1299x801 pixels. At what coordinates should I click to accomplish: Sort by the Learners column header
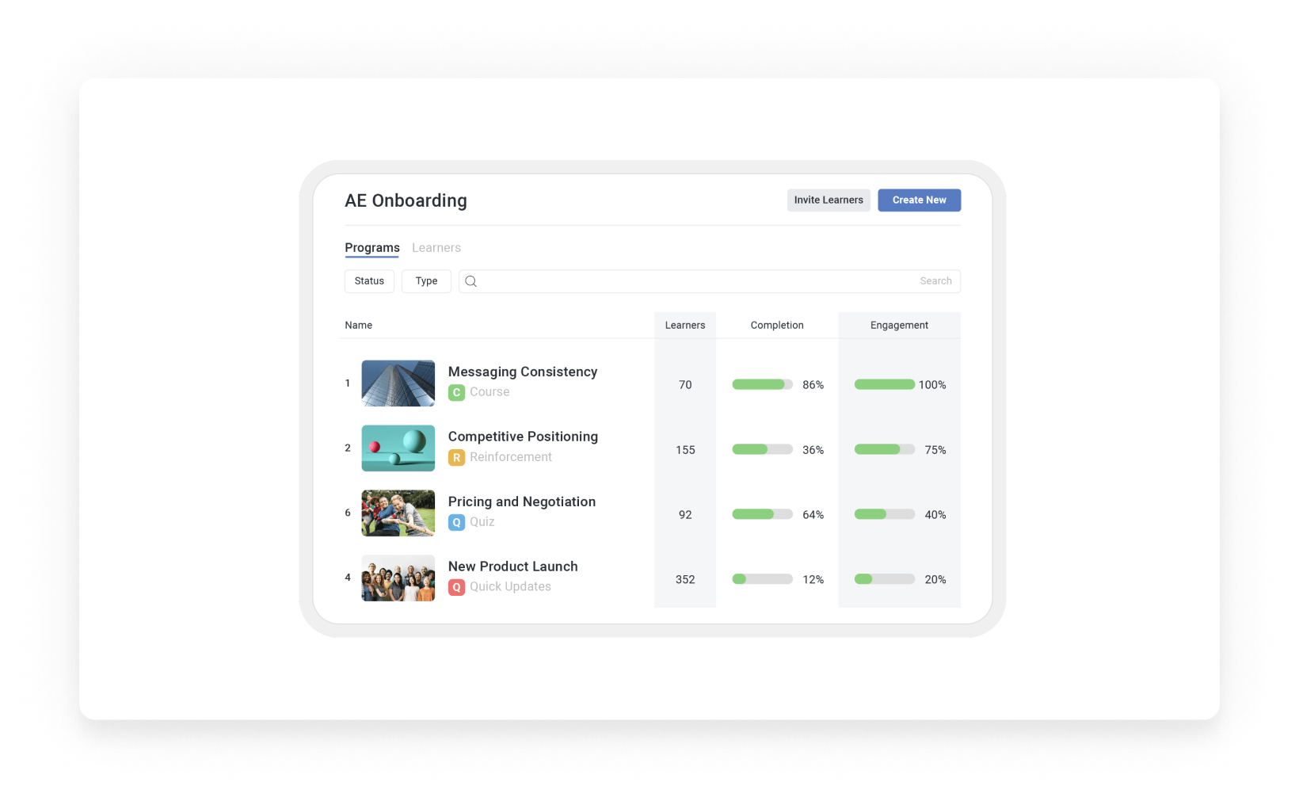685,326
